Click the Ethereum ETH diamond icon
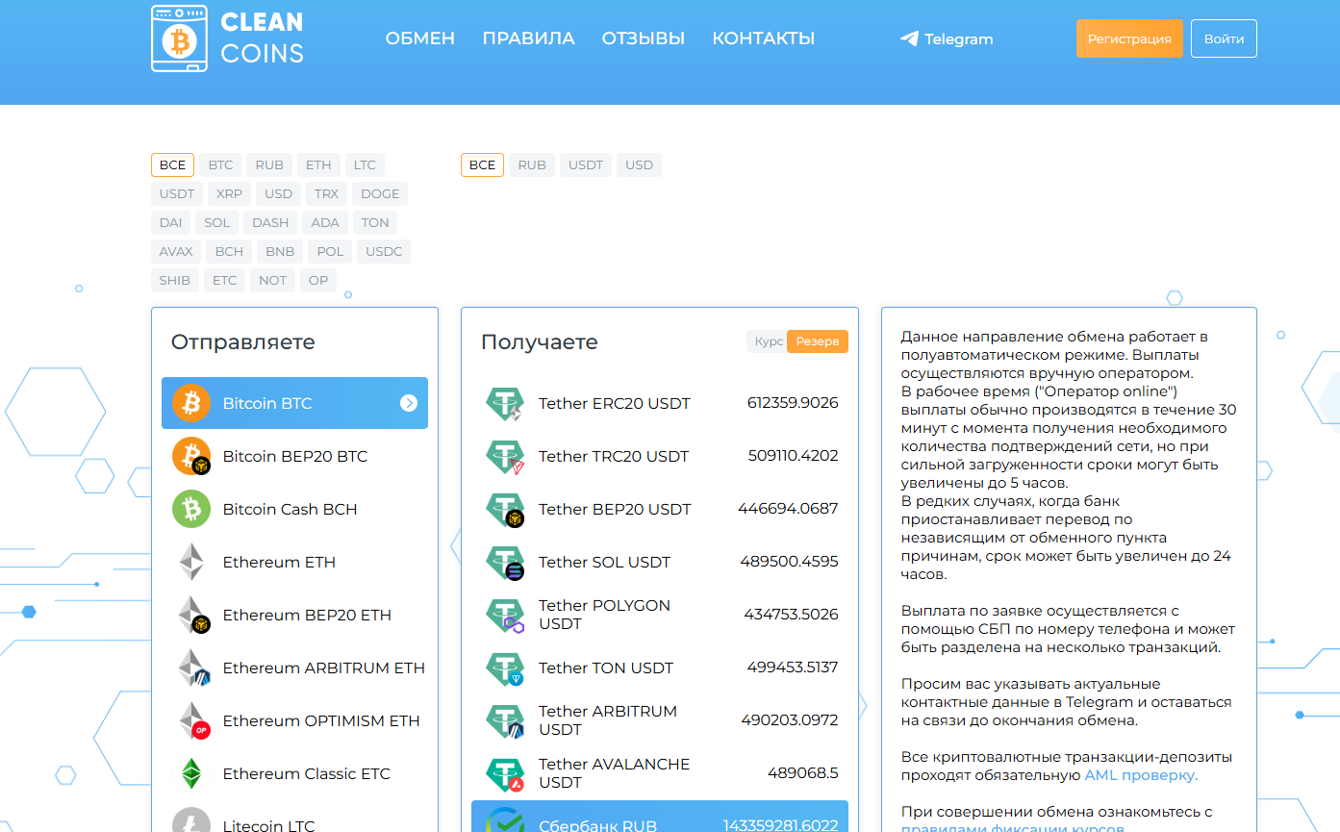 click(190, 562)
